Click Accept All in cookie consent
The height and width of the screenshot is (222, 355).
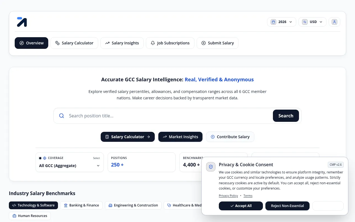pos(241,206)
